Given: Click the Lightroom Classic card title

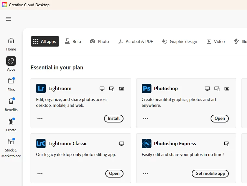Looking at the screenshot, I should pyautogui.click(x=68, y=144).
